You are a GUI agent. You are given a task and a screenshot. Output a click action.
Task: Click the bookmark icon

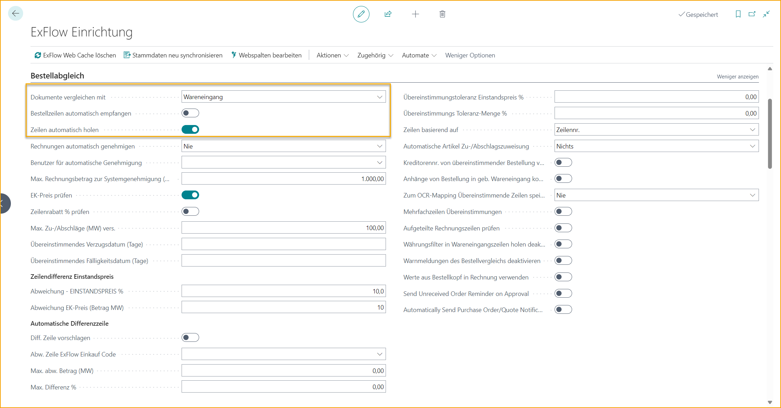pos(738,14)
